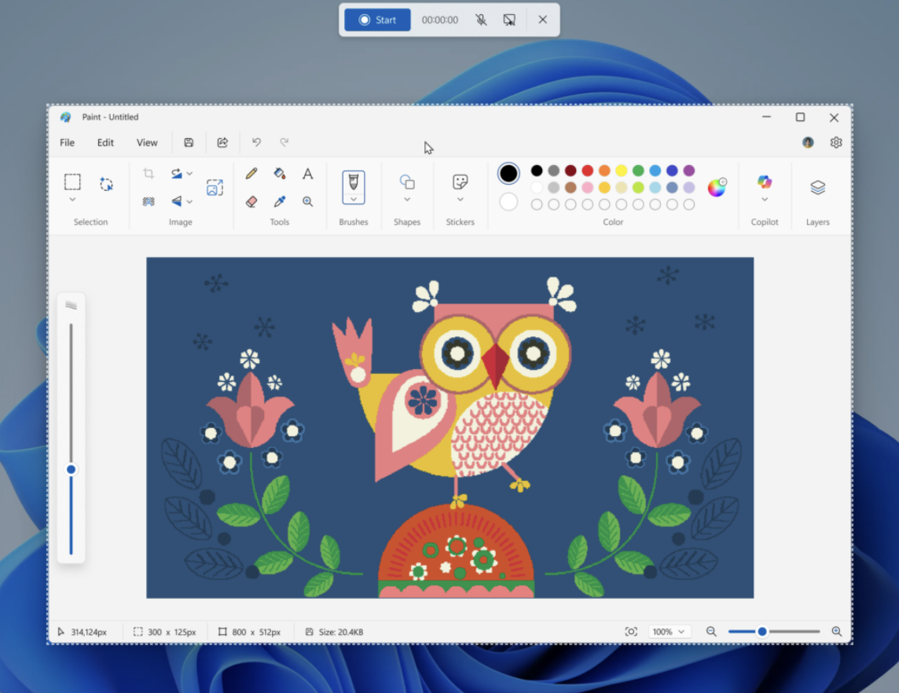Pick the purple color swatch
Screen dimensions: 899x693
[x=689, y=170]
